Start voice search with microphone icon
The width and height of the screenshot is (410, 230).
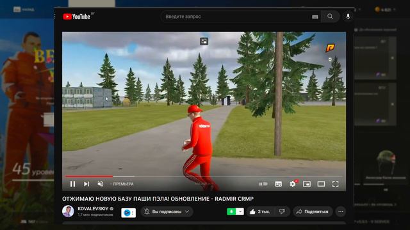tap(348, 17)
